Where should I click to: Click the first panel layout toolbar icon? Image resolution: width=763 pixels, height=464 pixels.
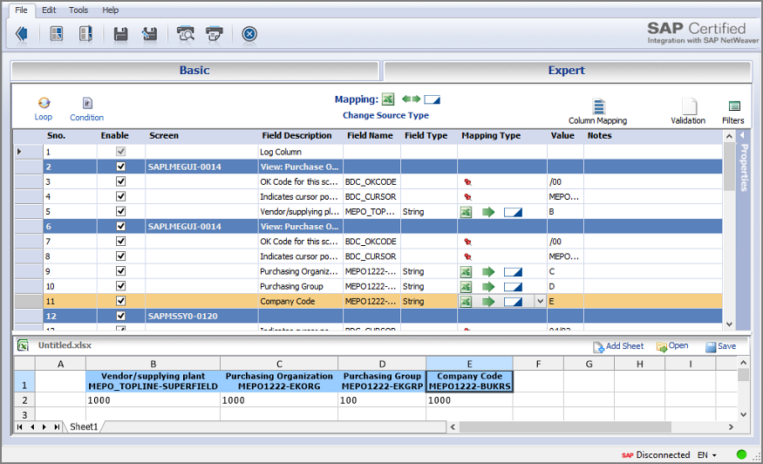click(x=57, y=34)
